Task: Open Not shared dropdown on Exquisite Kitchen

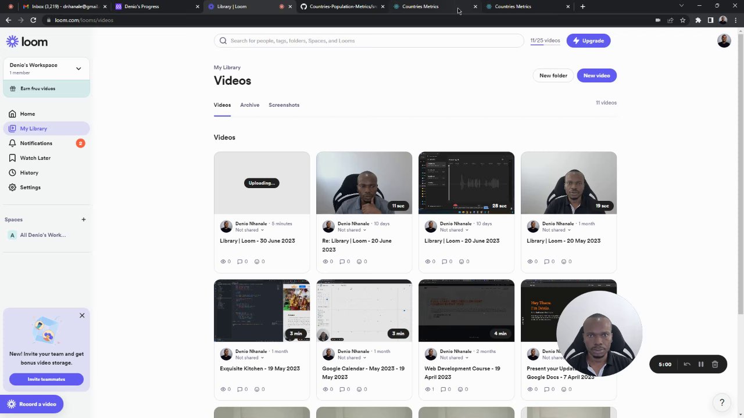Action: pos(249,358)
